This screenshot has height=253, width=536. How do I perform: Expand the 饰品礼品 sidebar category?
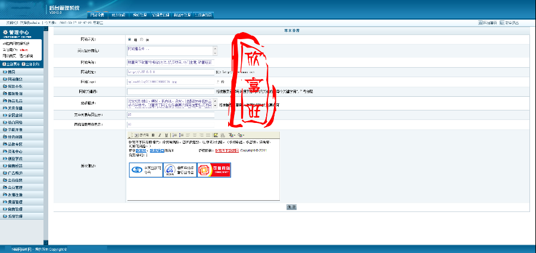coord(22,101)
